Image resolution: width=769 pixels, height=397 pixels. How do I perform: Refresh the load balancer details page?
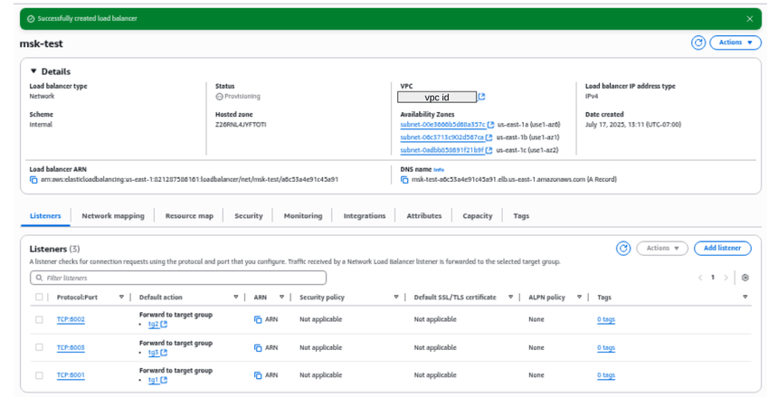(698, 43)
